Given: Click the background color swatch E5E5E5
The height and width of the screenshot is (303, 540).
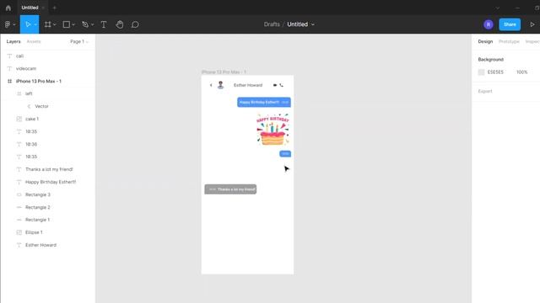Looking at the screenshot, I should pyautogui.click(x=481, y=72).
